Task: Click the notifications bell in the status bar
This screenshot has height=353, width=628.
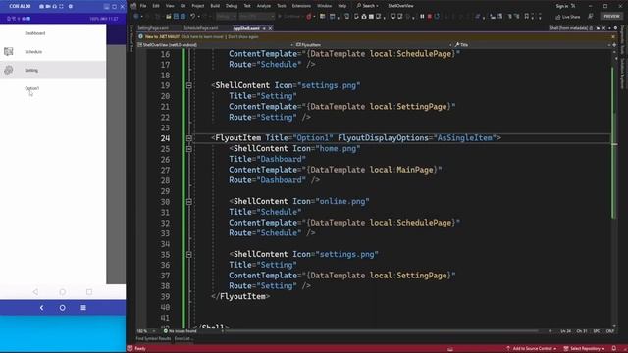Action: (614, 349)
